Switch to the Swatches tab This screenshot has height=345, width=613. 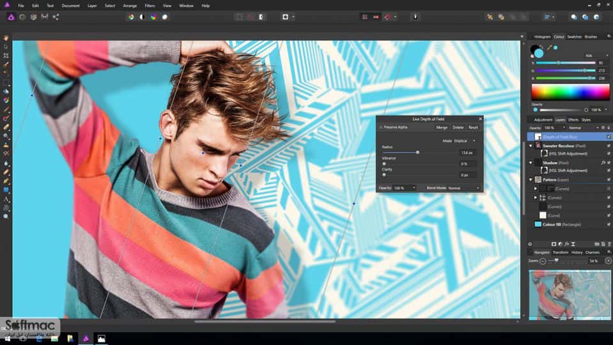coord(574,36)
